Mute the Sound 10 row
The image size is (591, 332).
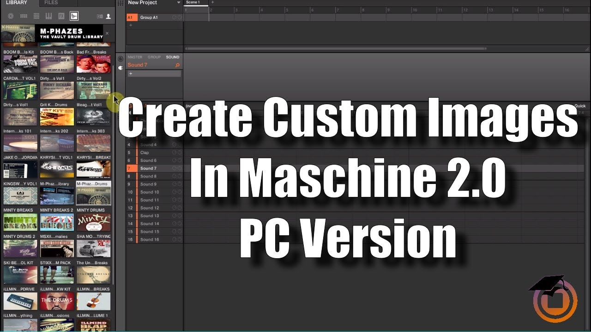coord(175,192)
